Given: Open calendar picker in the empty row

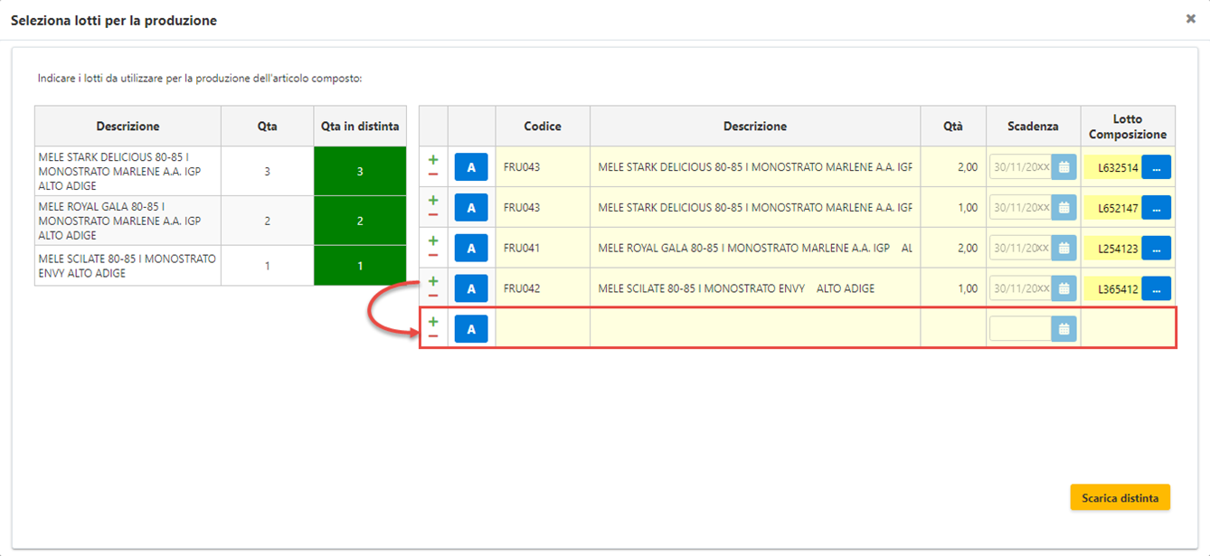Looking at the screenshot, I should (x=1063, y=329).
